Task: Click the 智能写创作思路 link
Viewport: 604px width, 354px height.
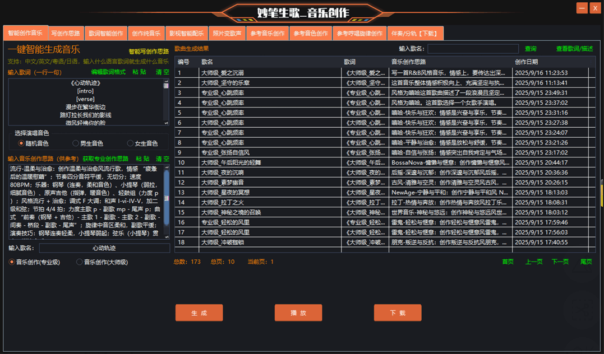Action: pos(149,52)
